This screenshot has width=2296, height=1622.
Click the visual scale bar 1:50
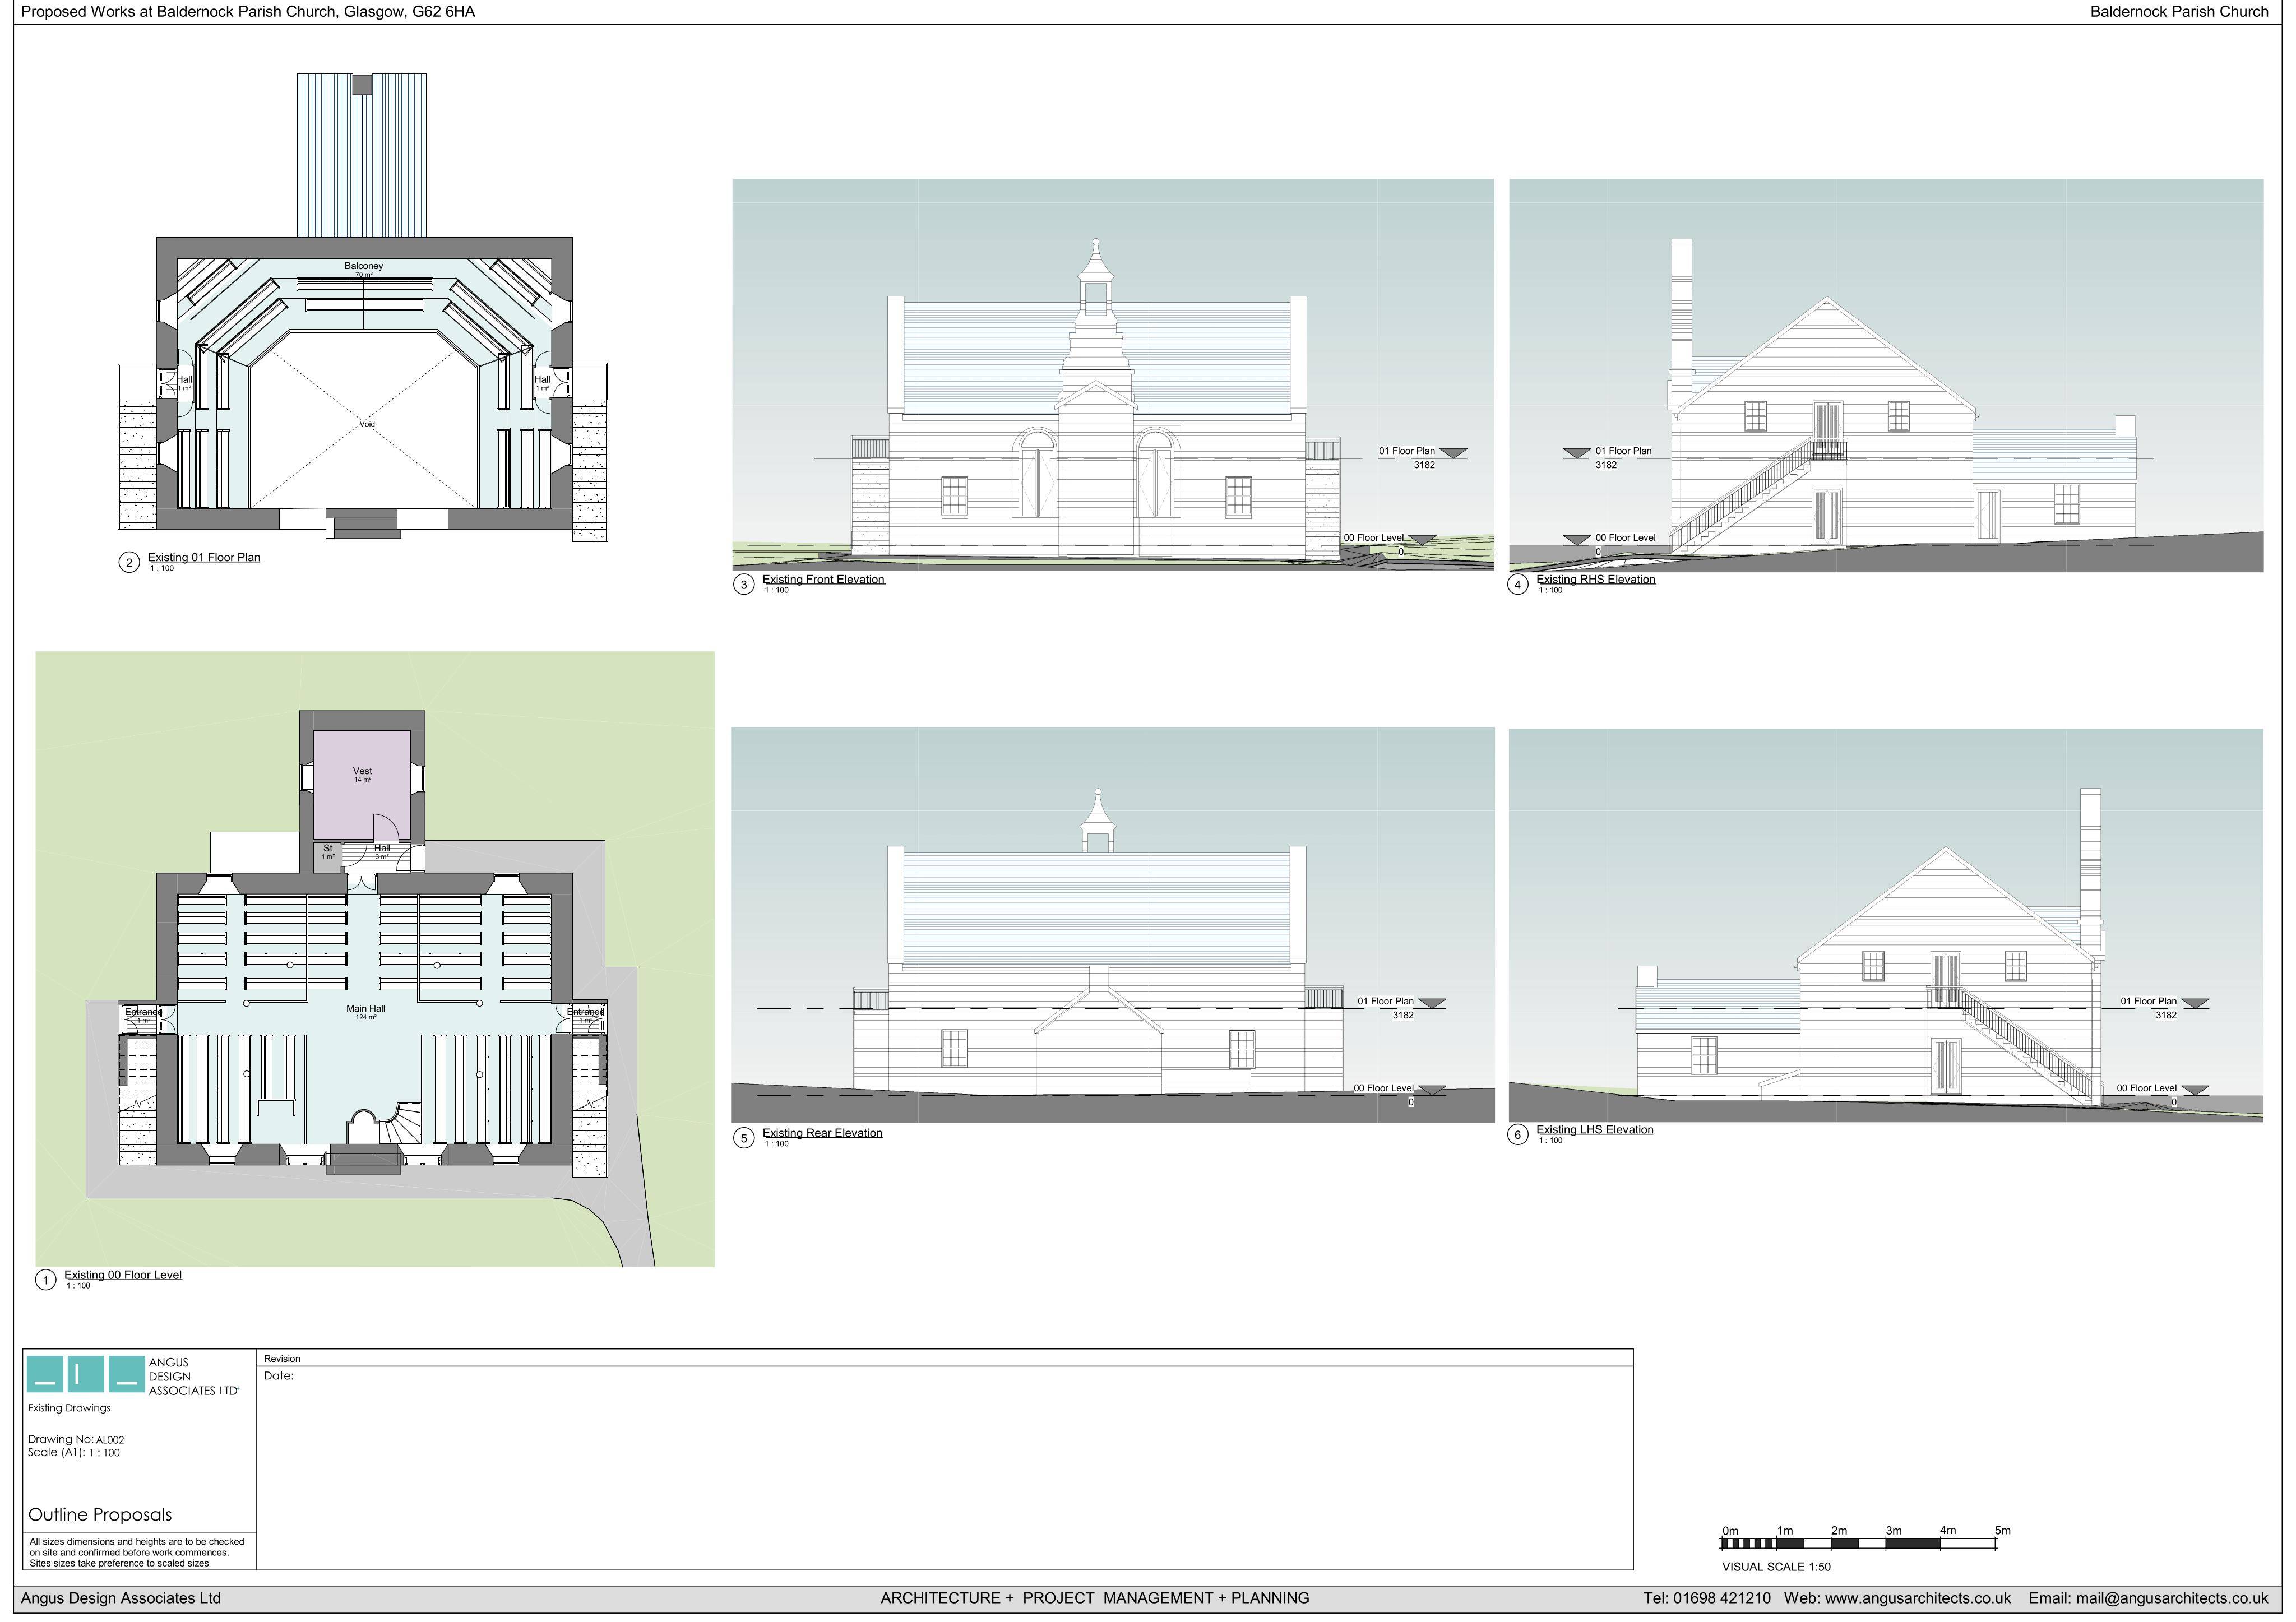[1857, 1544]
